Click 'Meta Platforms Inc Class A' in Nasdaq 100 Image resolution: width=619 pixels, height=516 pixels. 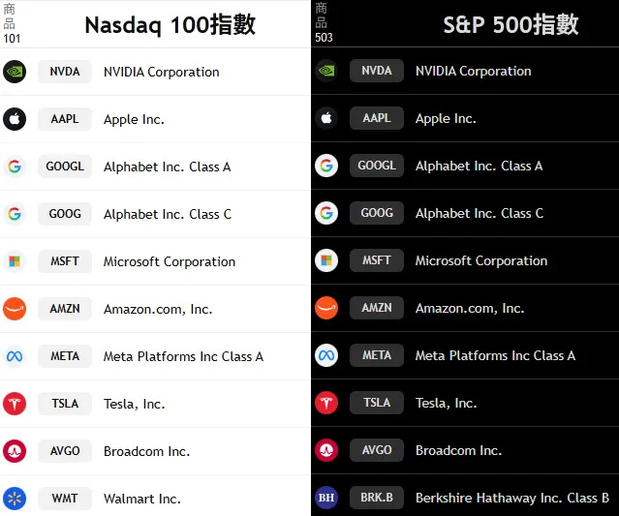[x=183, y=356]
